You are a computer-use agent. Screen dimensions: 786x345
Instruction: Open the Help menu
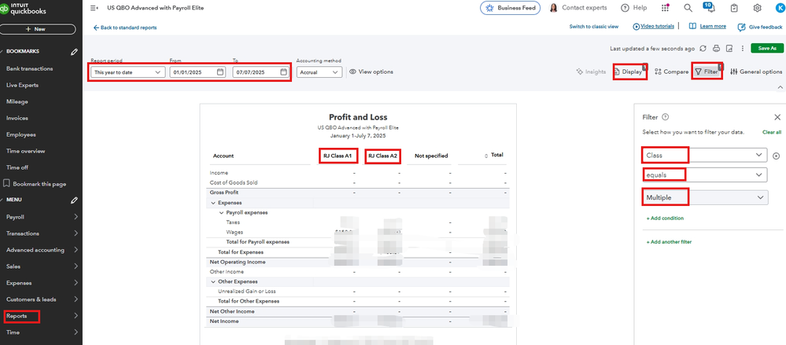click(633, 8)
